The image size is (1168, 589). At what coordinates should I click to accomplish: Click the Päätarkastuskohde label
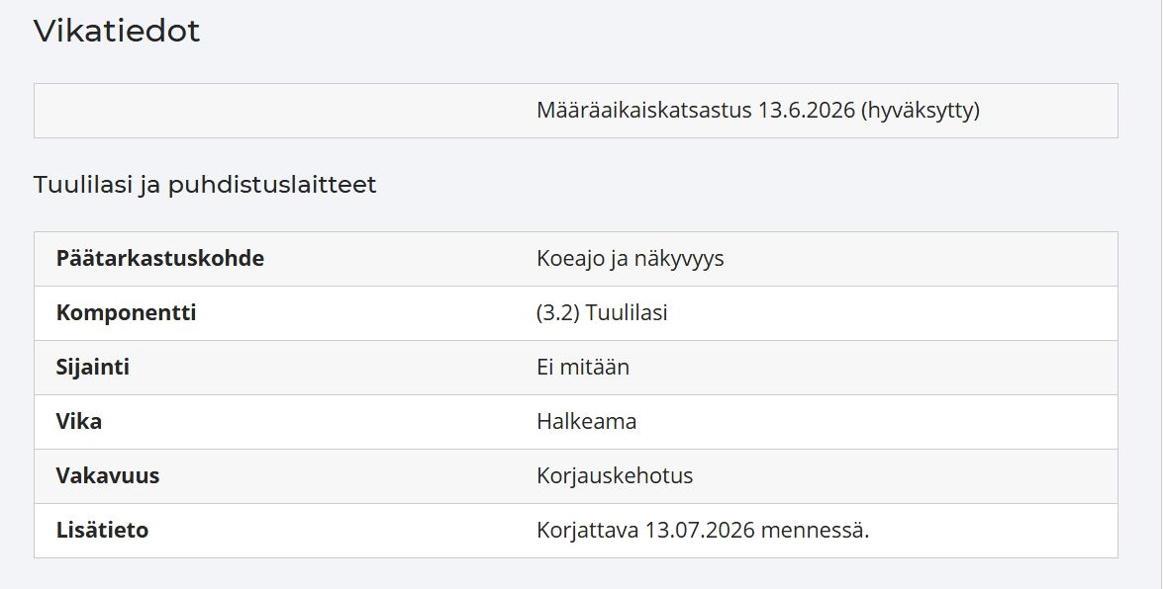tap(160, 259)
